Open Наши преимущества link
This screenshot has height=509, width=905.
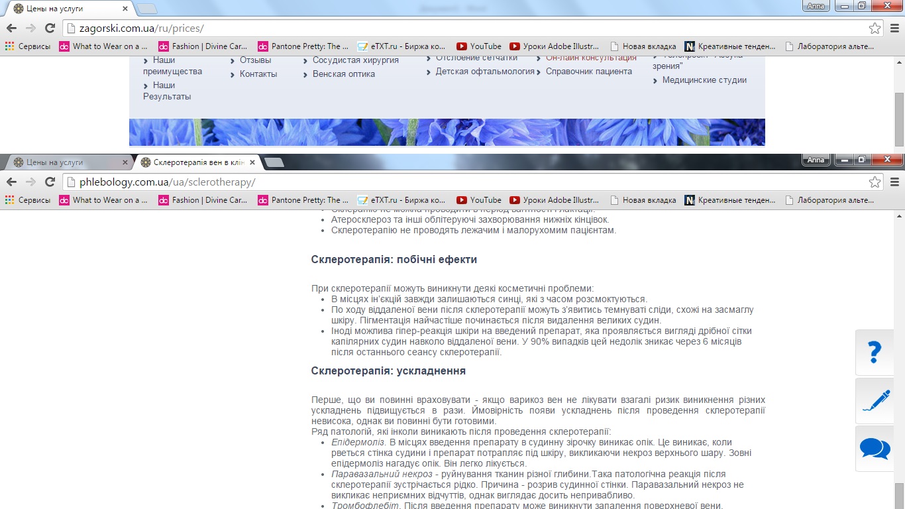click(172, 66)
